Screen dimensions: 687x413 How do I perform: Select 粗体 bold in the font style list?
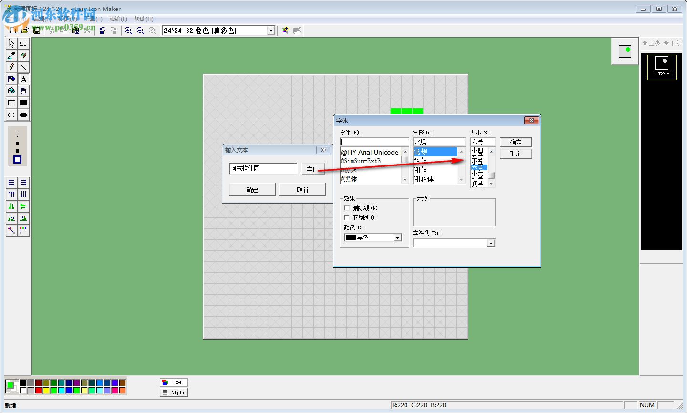420,170
